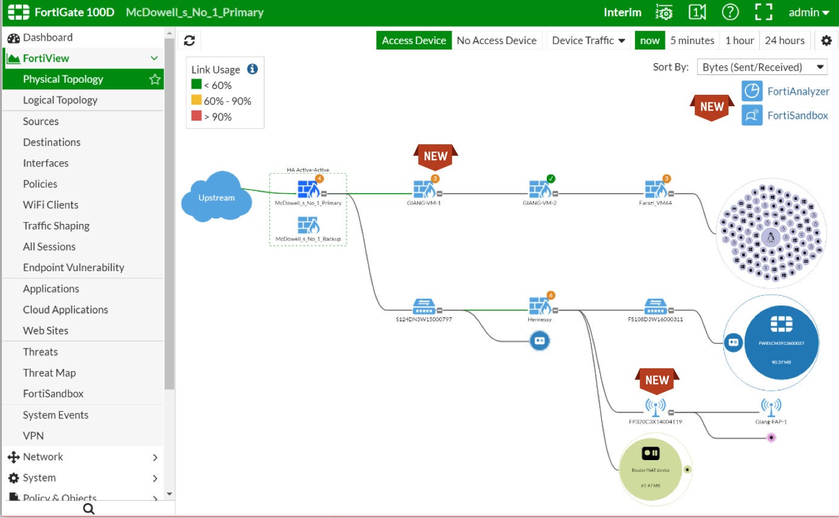This screenshot has height=518, width=839.
Task: Click the refresh topology icon
Action: [x=190, y=40]
